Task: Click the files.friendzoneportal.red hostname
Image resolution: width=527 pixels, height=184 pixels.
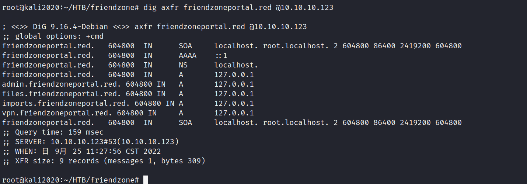Action: click(62, 94)
